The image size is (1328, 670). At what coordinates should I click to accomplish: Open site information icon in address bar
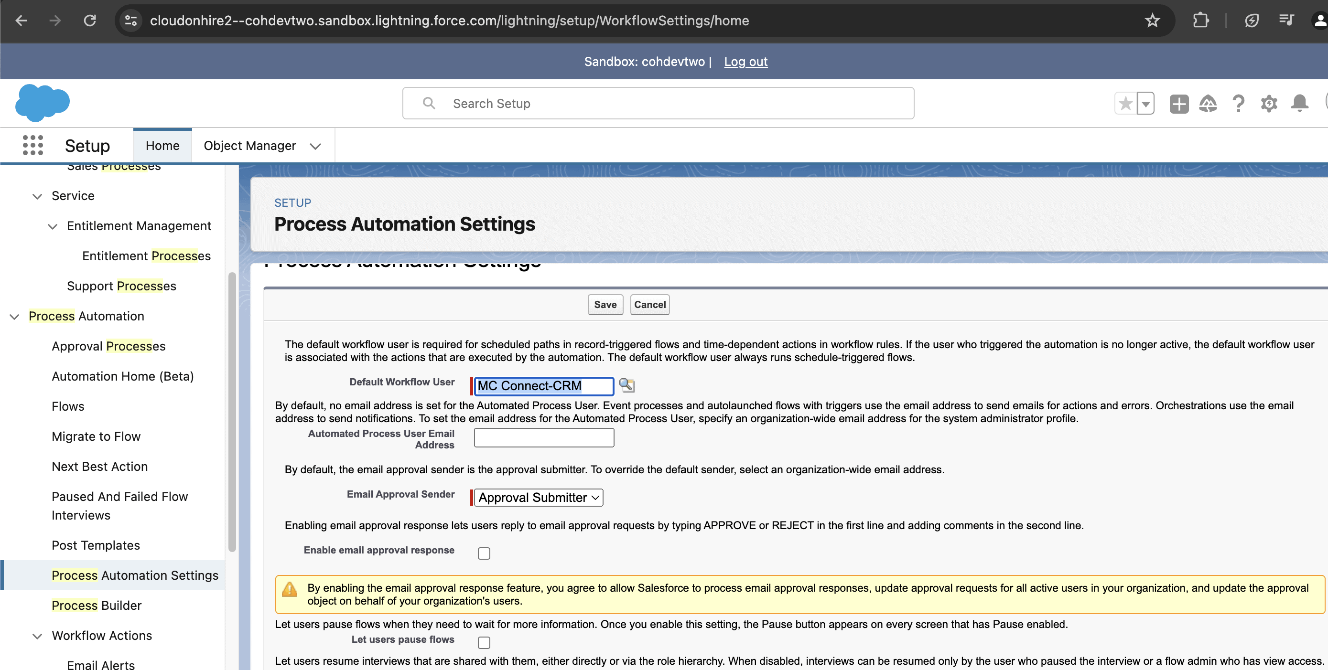pos(131,21)
